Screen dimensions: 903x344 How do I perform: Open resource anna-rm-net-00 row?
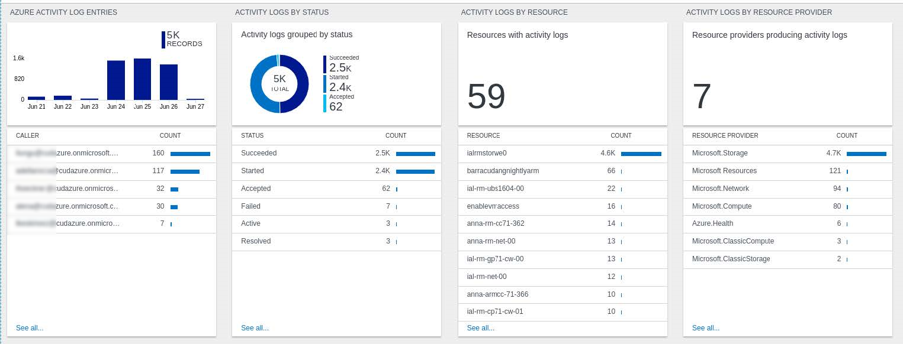(x=563, y=241)
